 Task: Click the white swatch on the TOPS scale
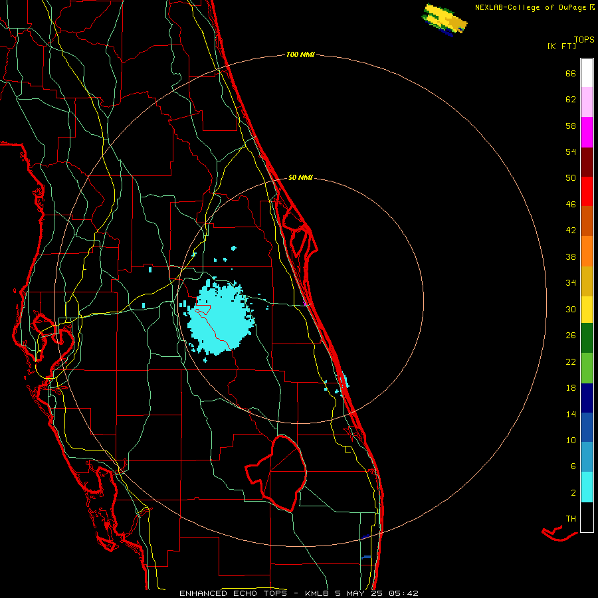[587, 73]
